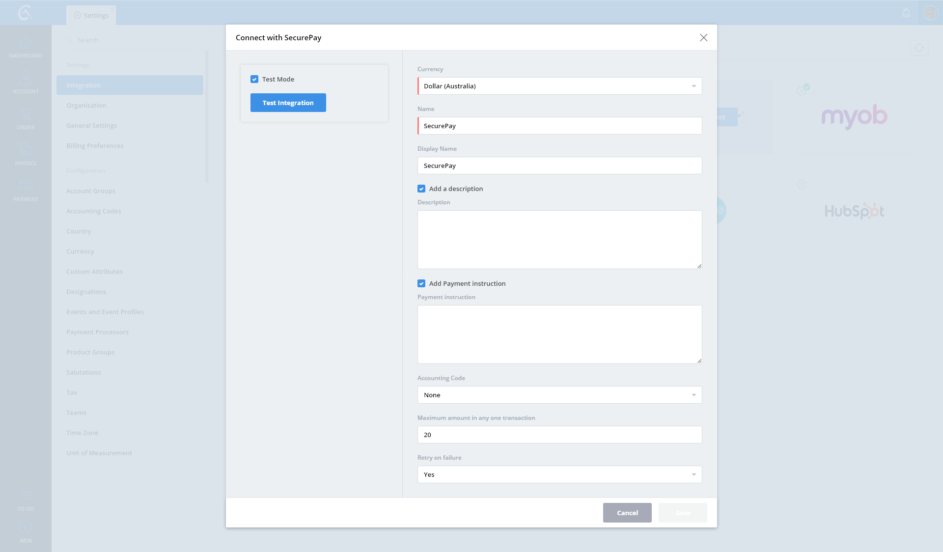Click the Display Name input field
The height and width of the screenshot is (552, 943).
[x=559, y=166]
